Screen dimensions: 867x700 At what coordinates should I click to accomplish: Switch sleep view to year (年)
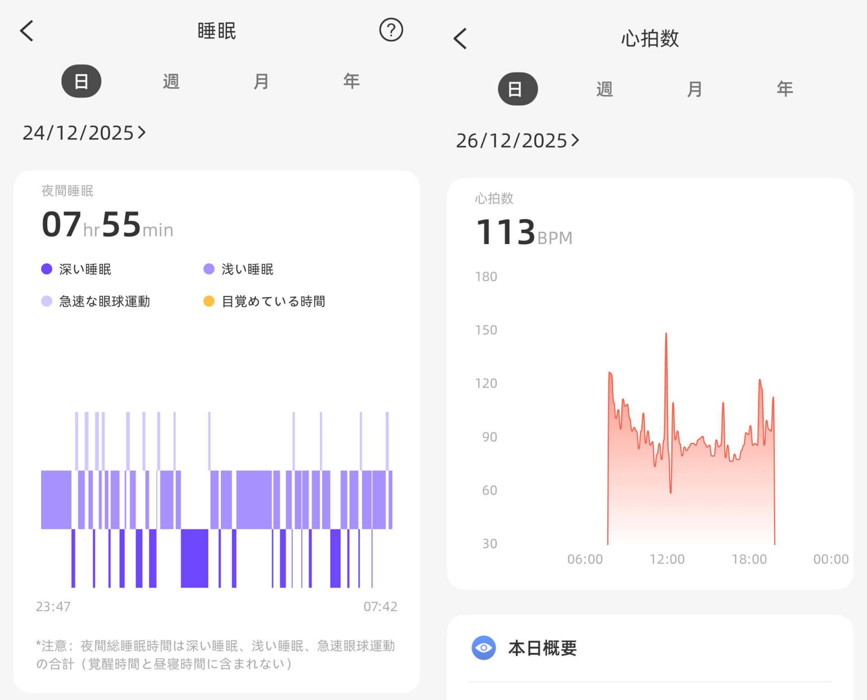(x=351, y=81)
